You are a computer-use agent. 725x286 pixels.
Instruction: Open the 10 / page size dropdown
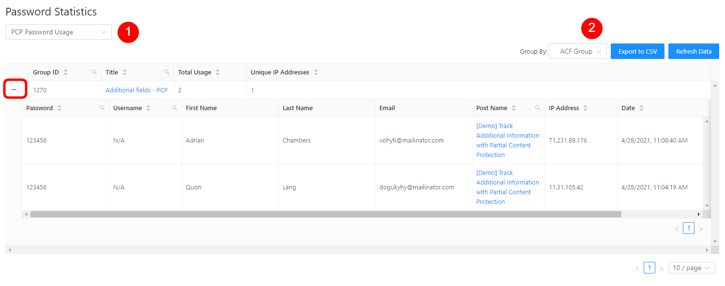click(692, 268)
